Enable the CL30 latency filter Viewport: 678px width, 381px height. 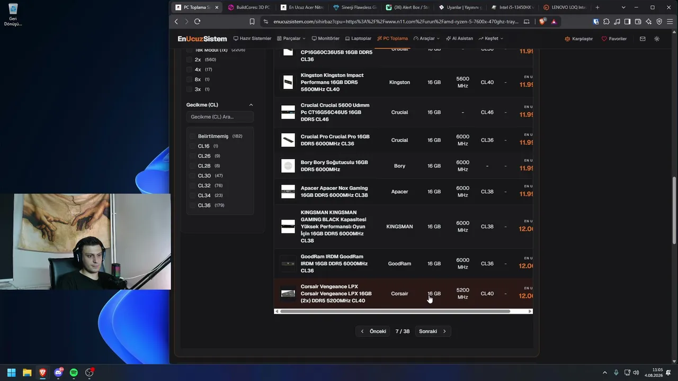193,176
